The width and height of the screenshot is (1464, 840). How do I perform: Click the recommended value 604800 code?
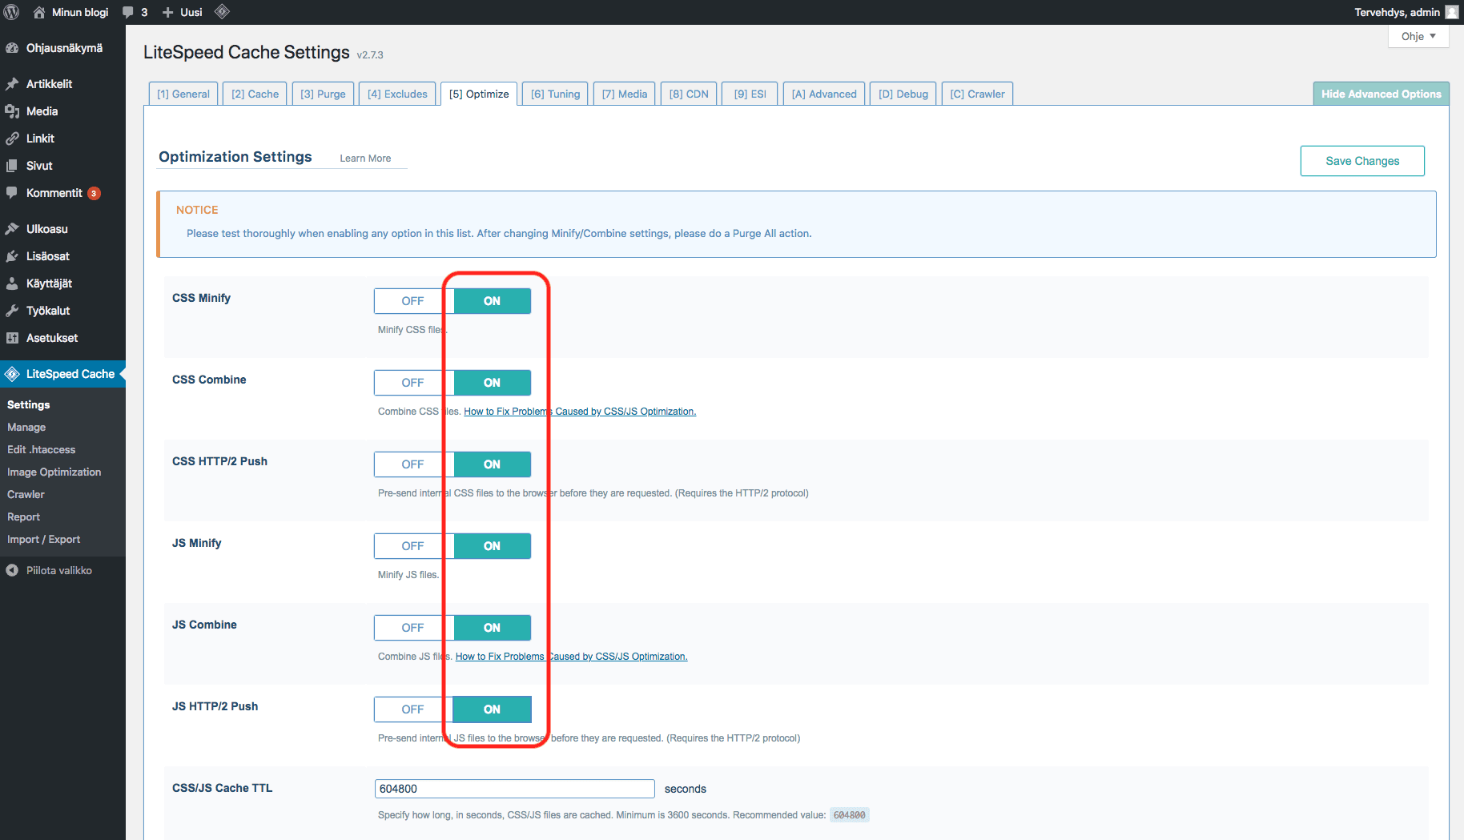point(849,815)
